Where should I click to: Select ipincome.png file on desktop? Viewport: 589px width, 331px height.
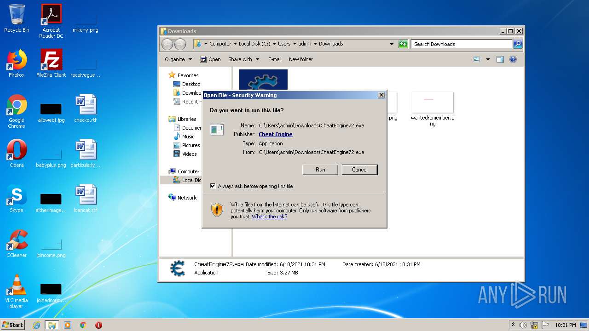coord(51,248)
